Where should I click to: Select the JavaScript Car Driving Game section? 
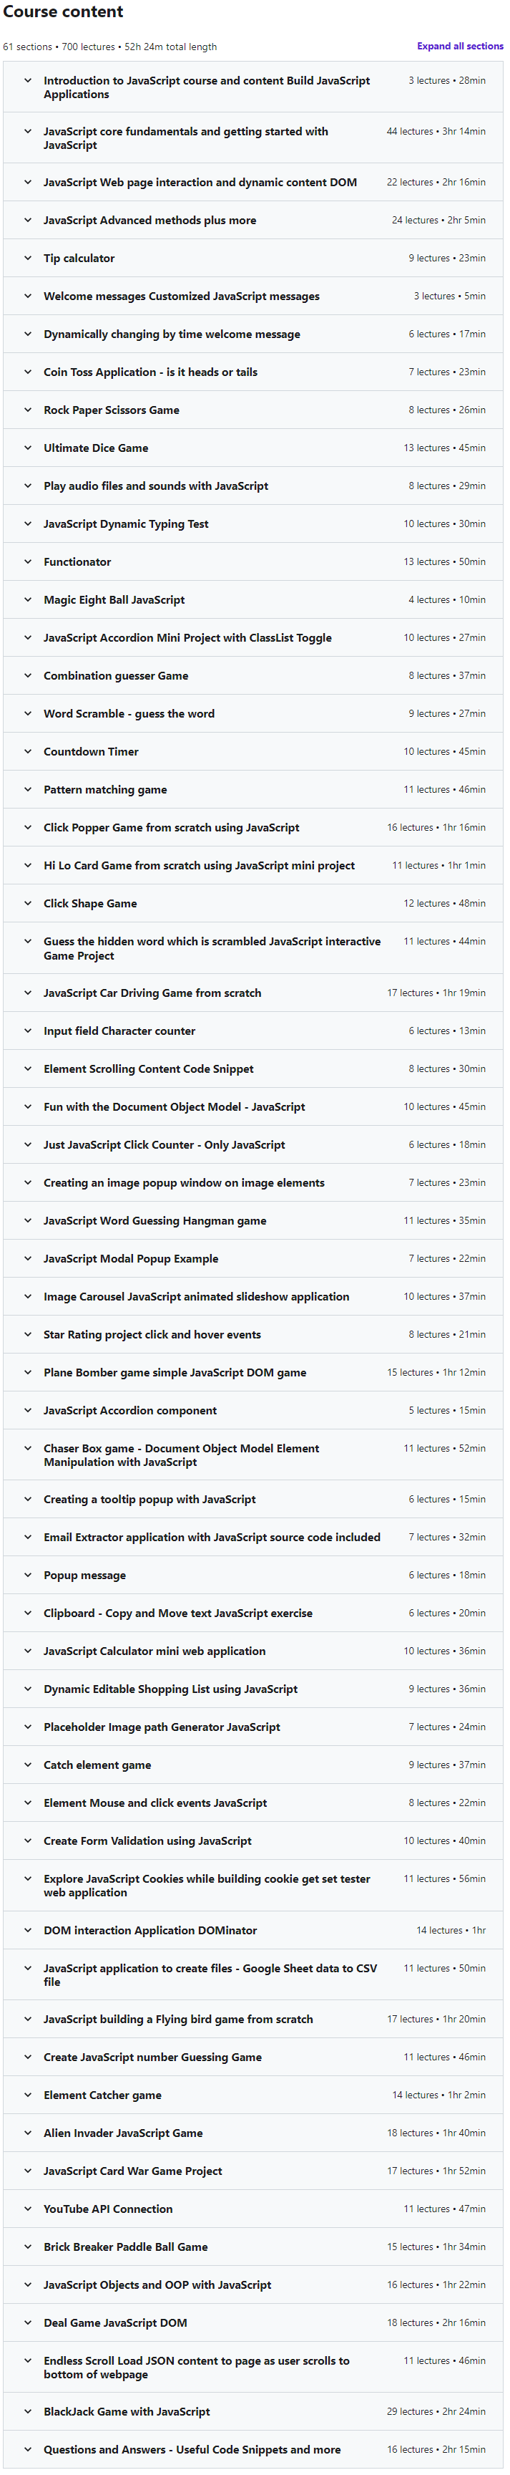point(152,993)
